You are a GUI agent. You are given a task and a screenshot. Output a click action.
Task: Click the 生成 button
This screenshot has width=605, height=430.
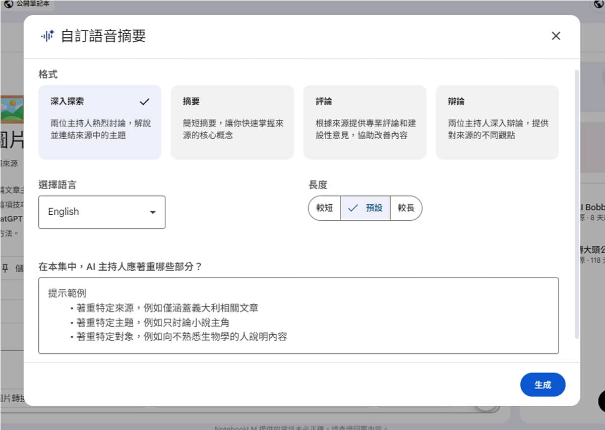click(542, 385)
